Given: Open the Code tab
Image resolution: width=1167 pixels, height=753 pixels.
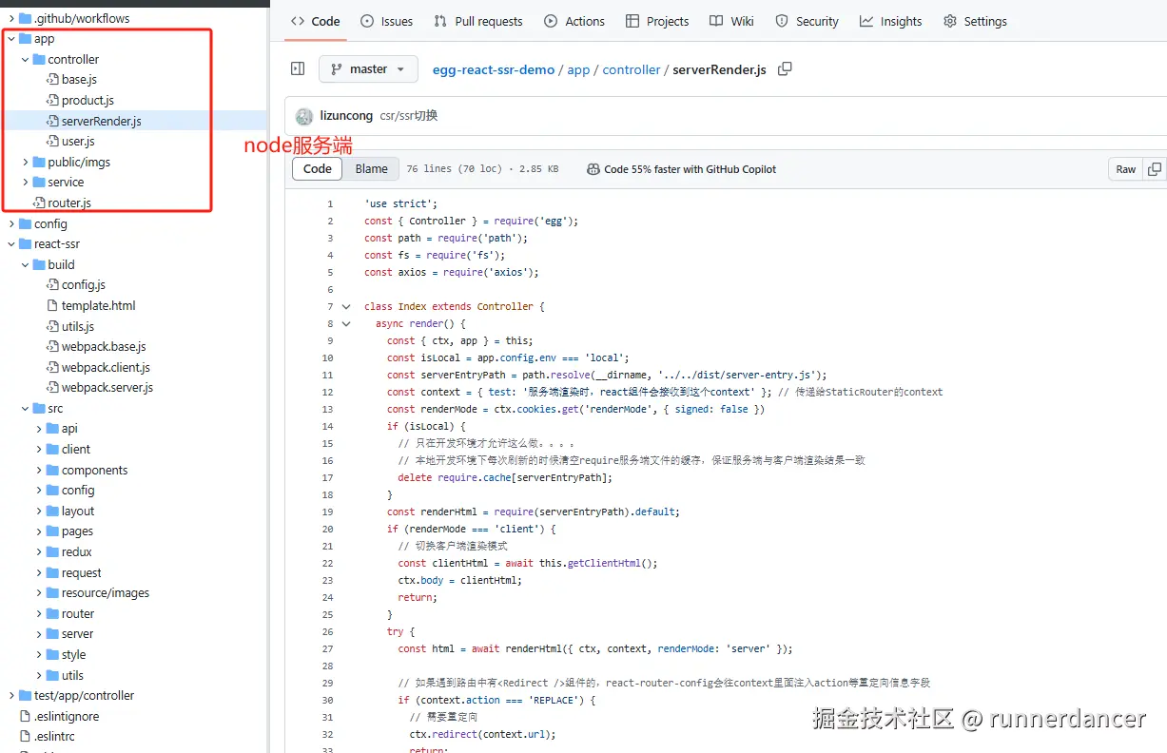Looking at the screenshot, I should [x=316, y=21].
